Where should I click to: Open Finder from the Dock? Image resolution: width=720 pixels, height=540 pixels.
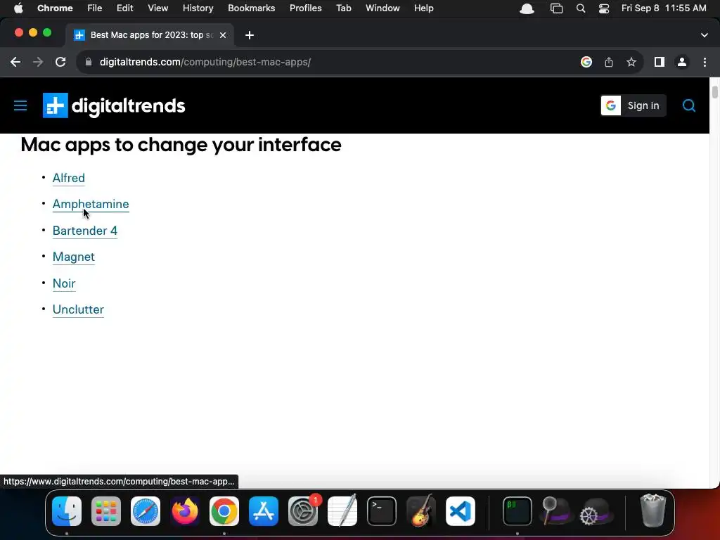point(67,511)
